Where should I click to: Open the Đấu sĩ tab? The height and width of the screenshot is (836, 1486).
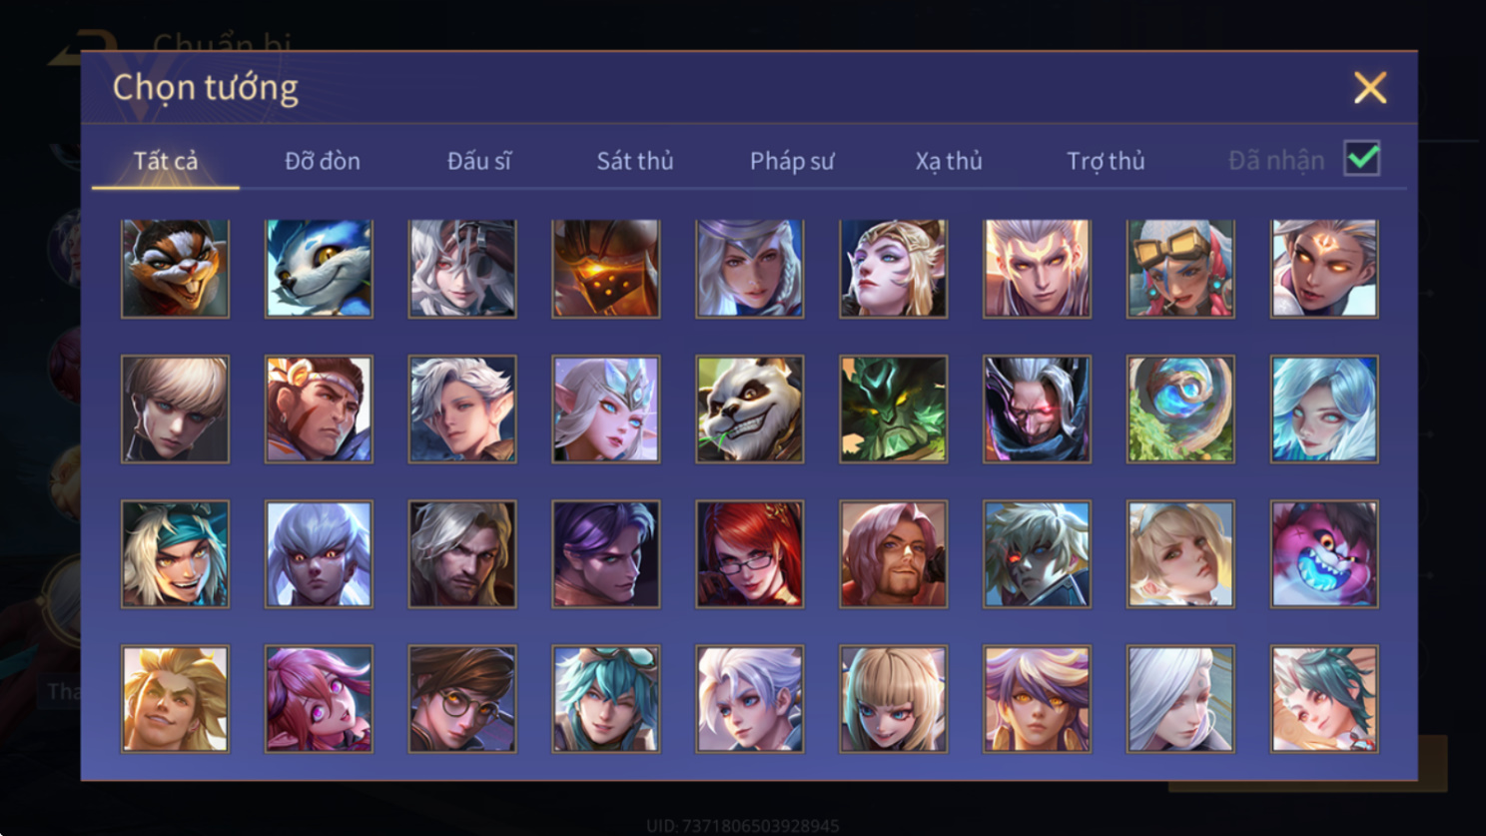[x=479, y=161]
